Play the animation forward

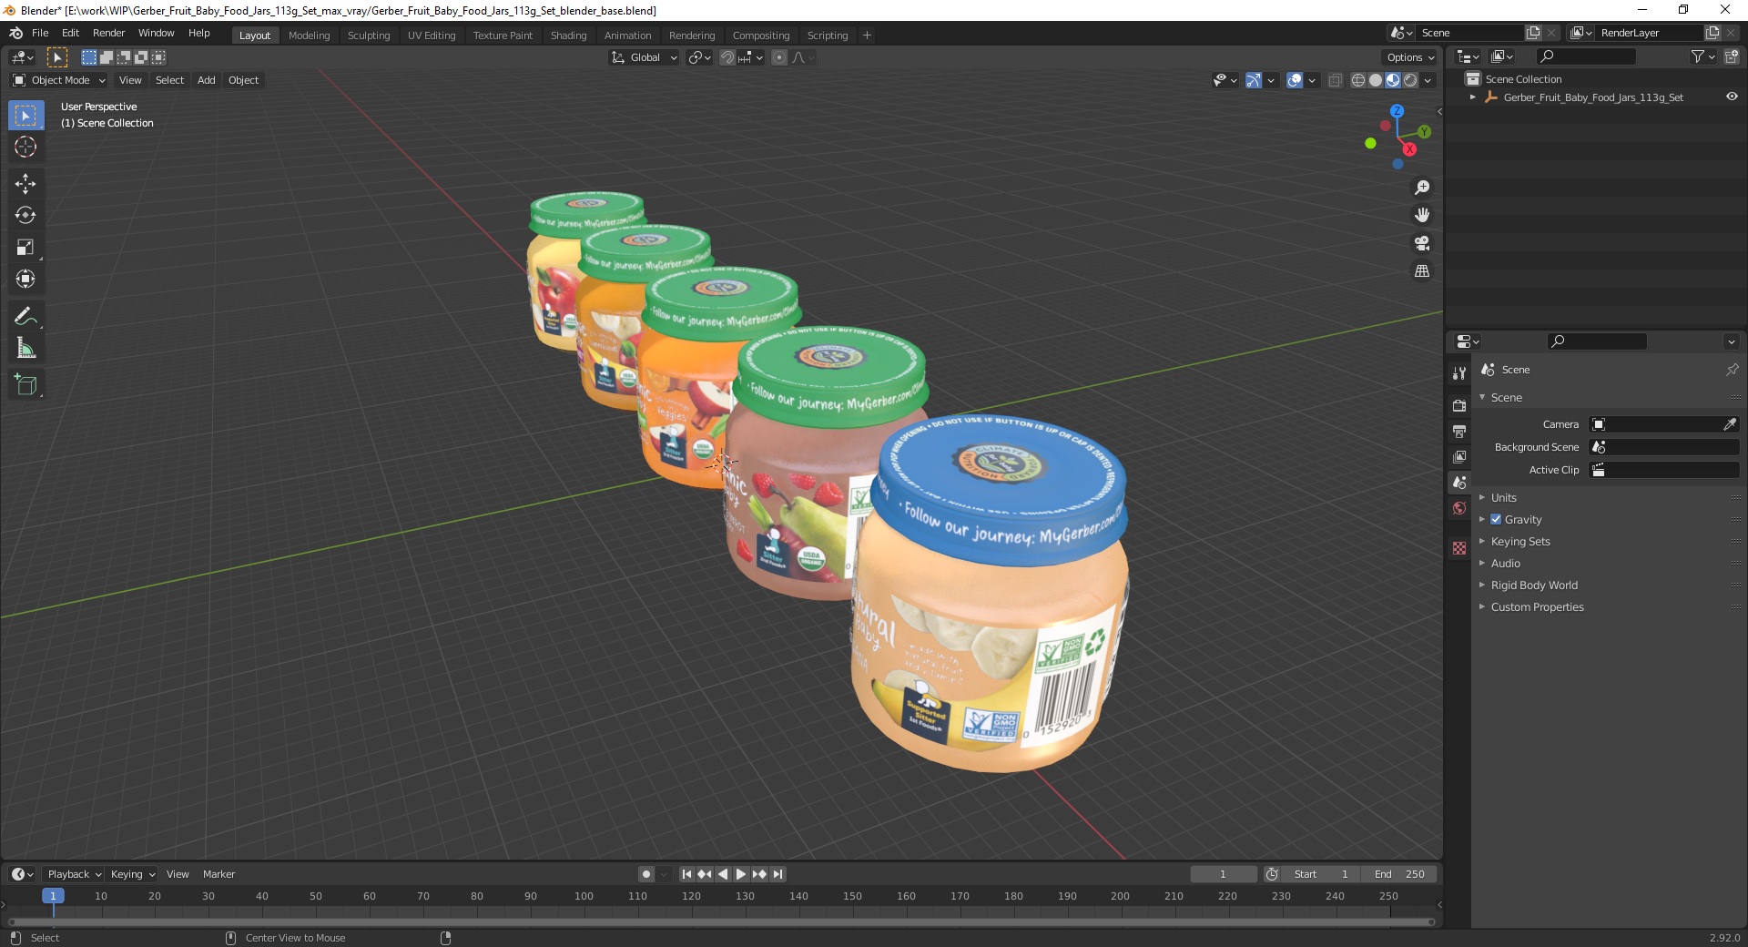click(x=741, y=874)
